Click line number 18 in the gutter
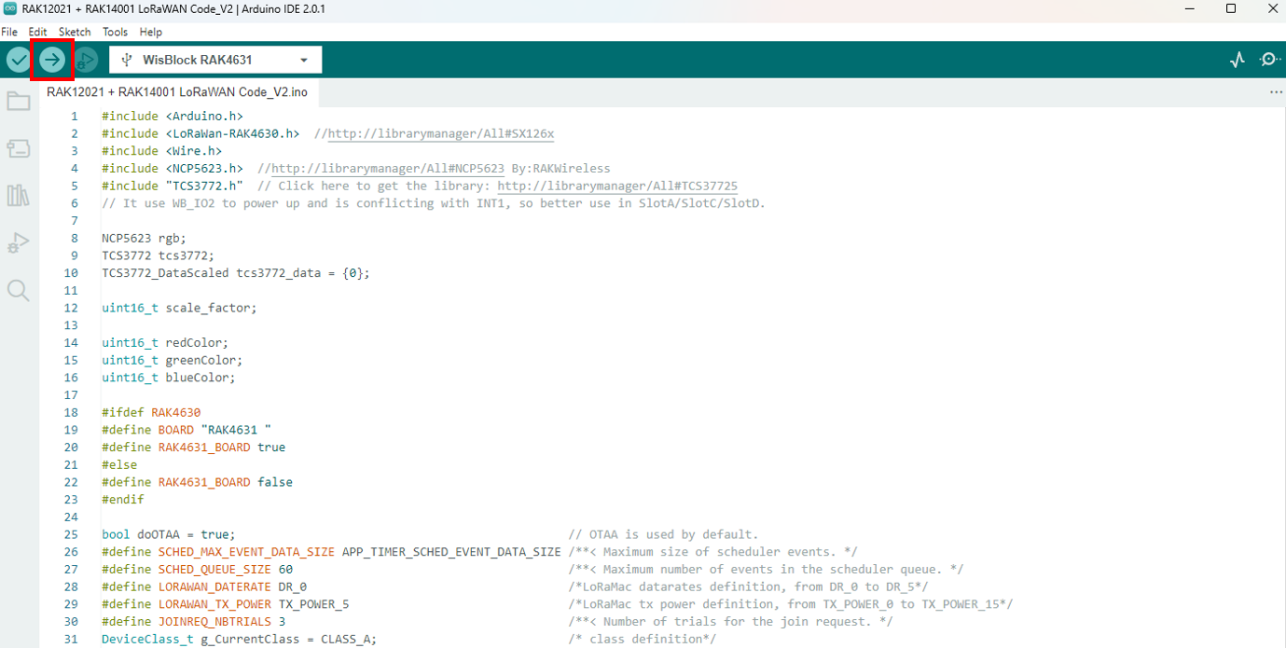The image size is (1286, 648). click(x=72, y=412)
